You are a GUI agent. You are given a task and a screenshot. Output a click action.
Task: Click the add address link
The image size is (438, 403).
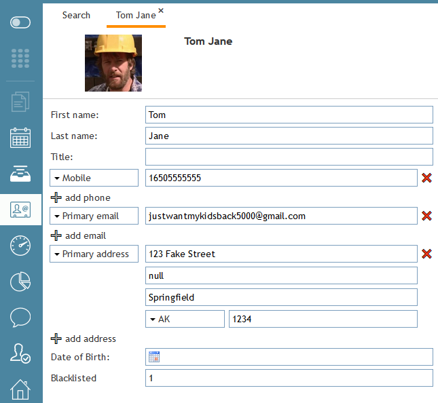(84, 339)
